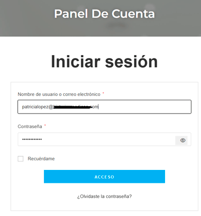Viewport: 201px width, 216px height.
Task: Focus the username or email input field
Action: pos(105,107)
